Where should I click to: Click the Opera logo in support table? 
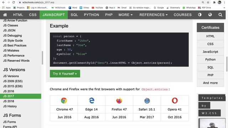click(x=175, y=100)
